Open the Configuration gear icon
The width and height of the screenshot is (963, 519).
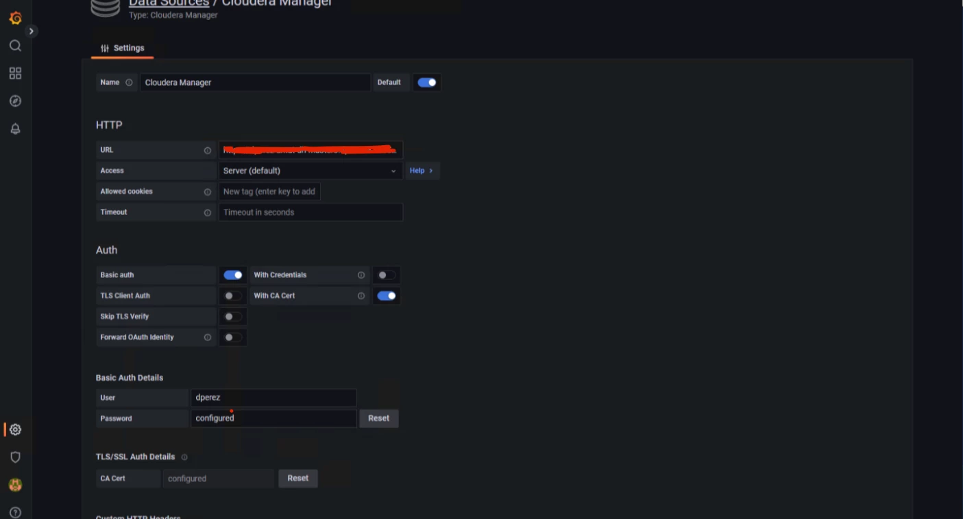tap(15, 430)
